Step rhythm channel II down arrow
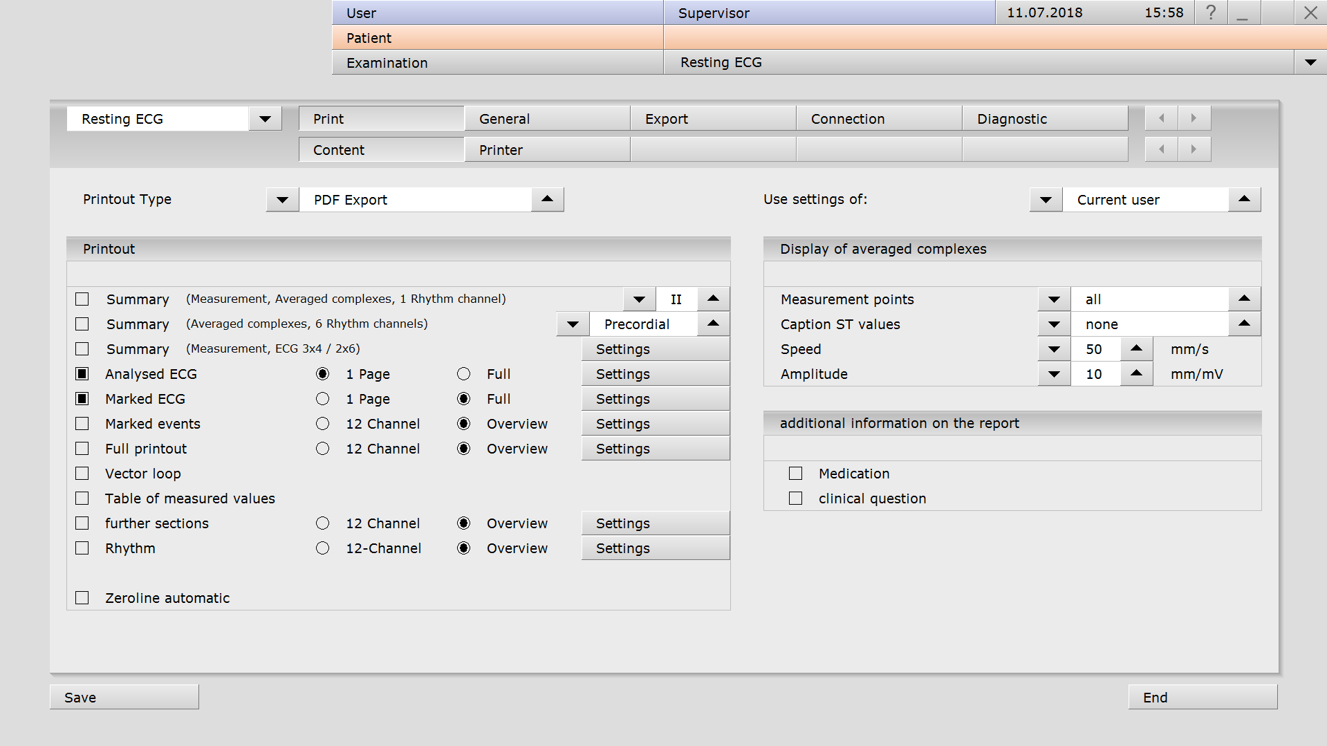 click(x=639, y=299)
